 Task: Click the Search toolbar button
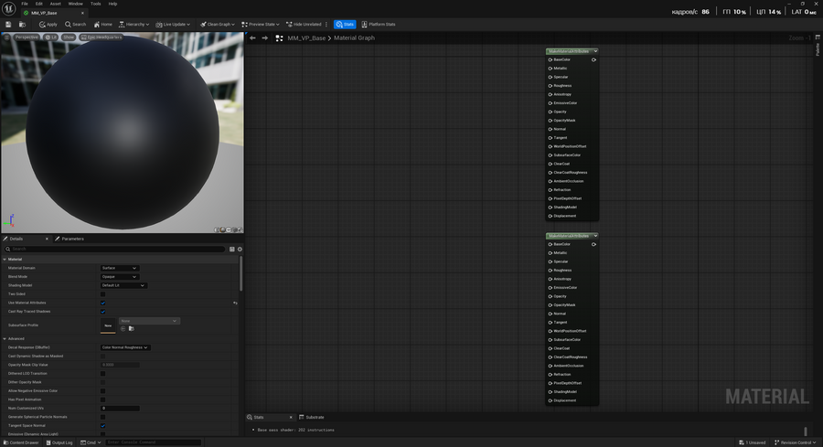(x=76, y=24)
